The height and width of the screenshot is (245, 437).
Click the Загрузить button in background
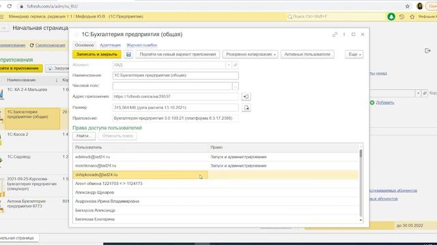(x=57, y=68)
